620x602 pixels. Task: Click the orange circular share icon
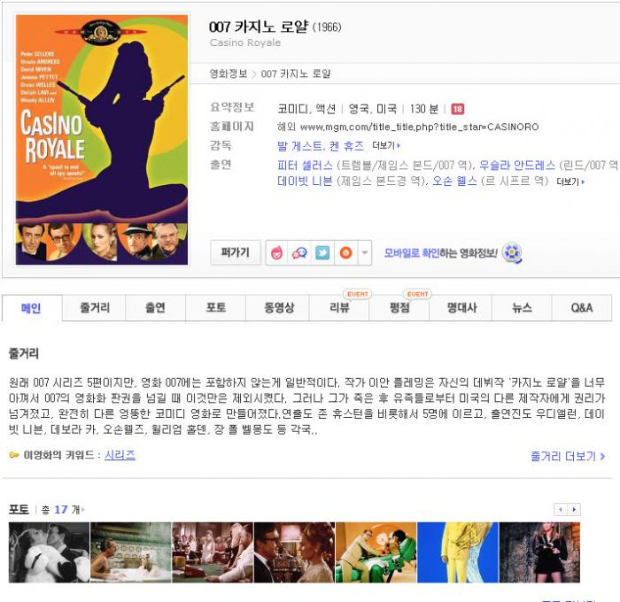(345, 253)
